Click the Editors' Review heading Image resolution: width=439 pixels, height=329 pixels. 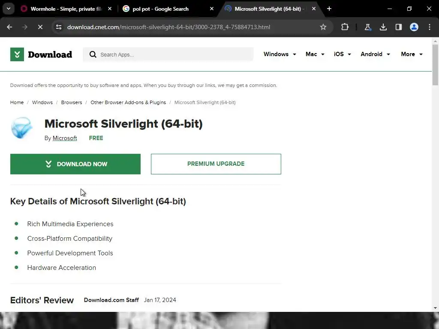(x=42, y=300)
